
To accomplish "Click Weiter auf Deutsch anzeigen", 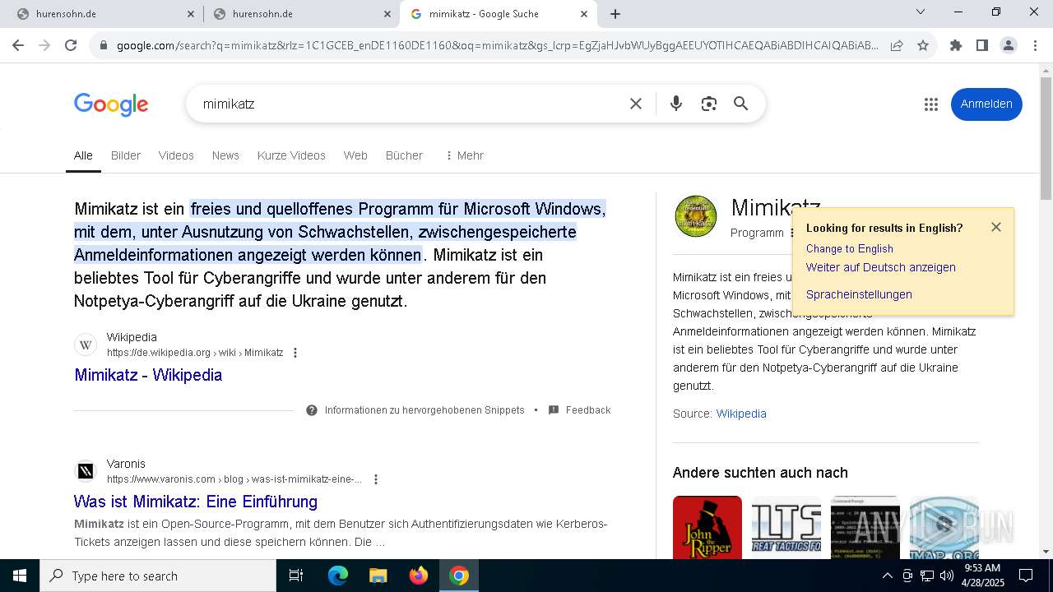I will click(880, 267).
